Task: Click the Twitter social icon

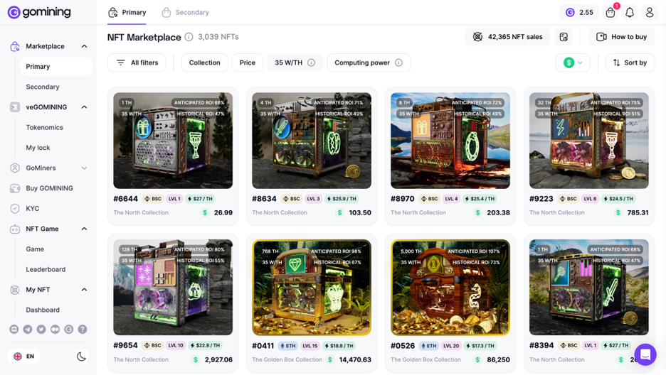Action: pos(41,330)
